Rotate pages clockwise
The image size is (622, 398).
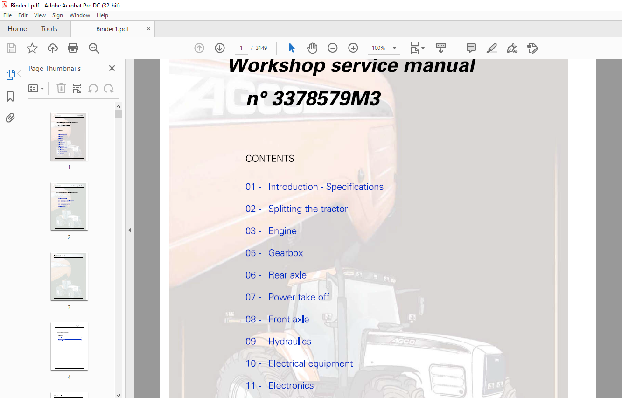click(x=109, y=88)
